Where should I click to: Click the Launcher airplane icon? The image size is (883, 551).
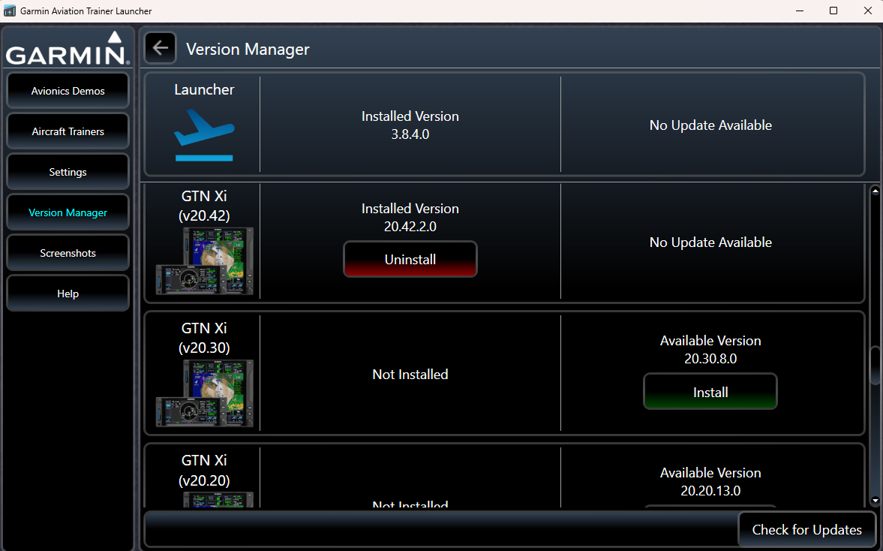tap(204, 135)
